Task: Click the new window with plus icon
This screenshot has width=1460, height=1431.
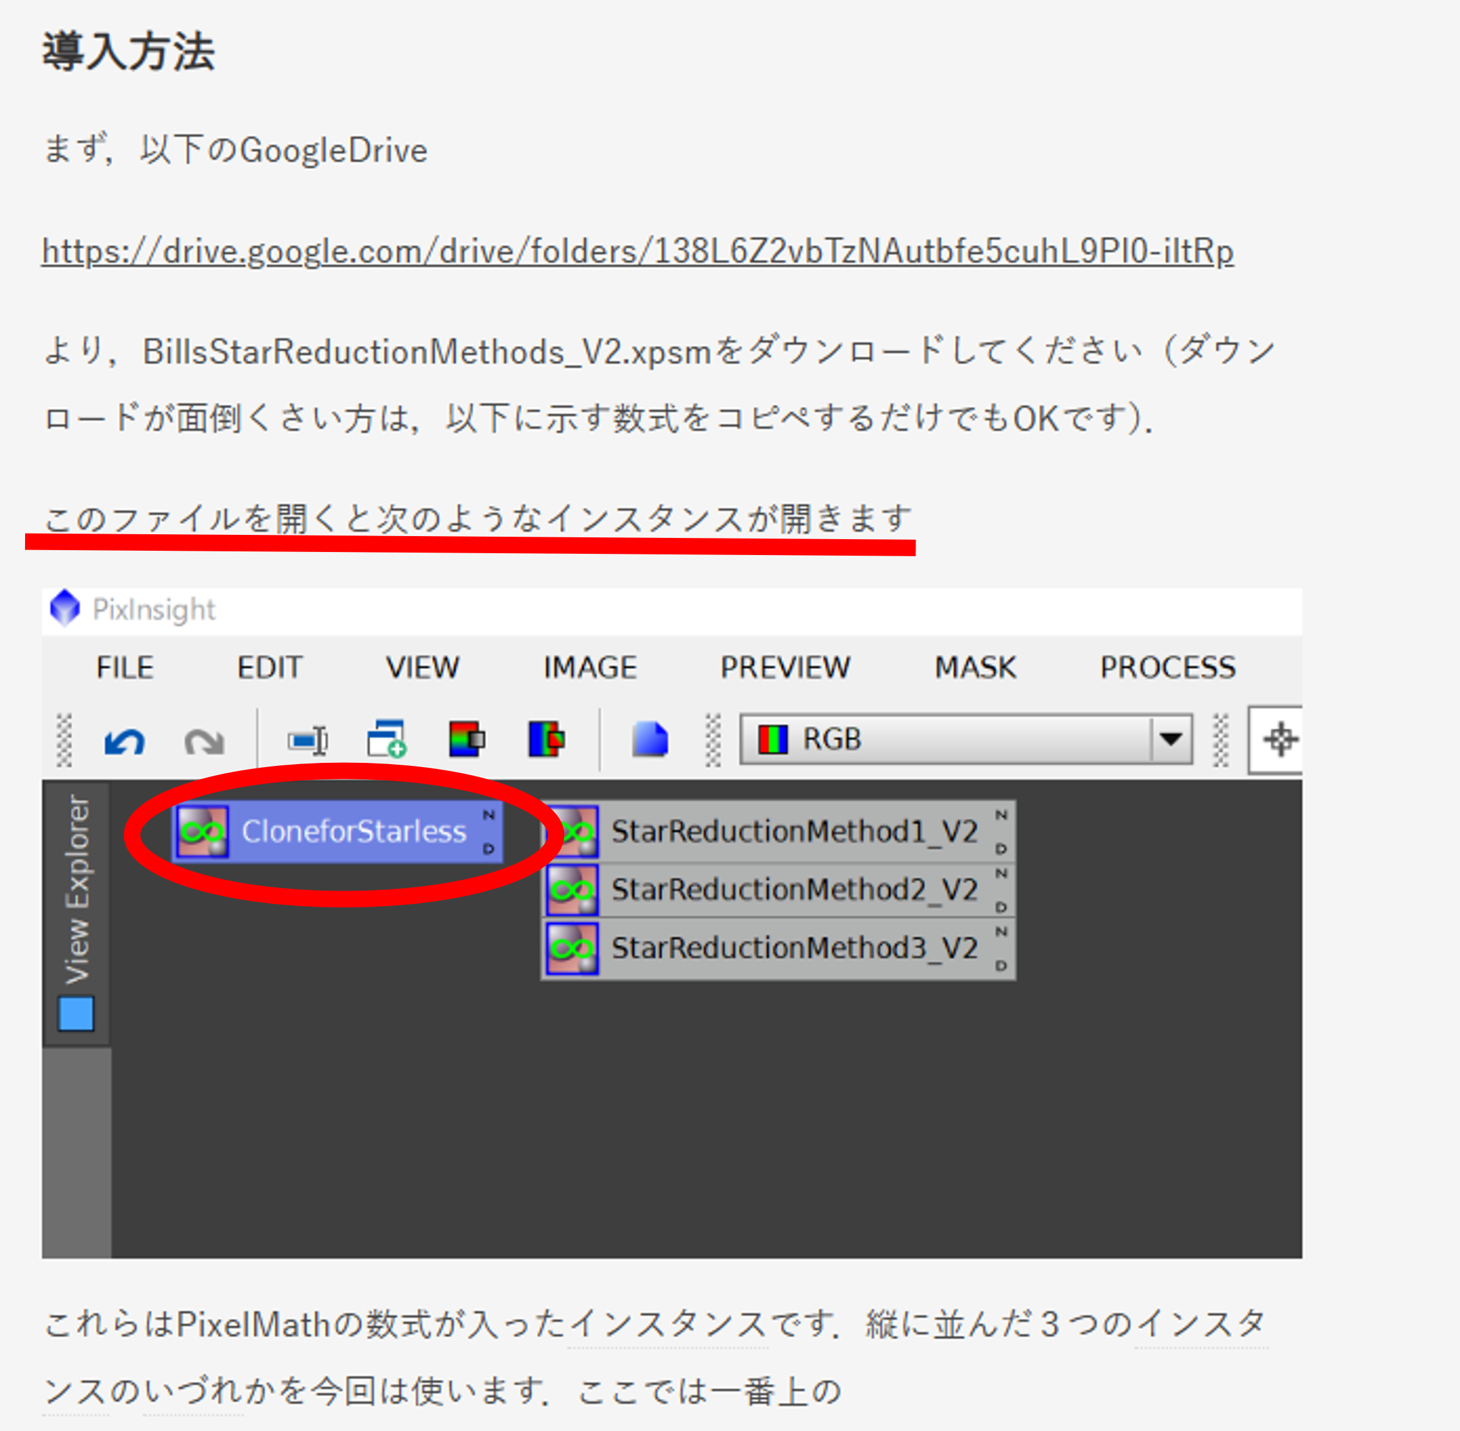Action: click(387, 739)
